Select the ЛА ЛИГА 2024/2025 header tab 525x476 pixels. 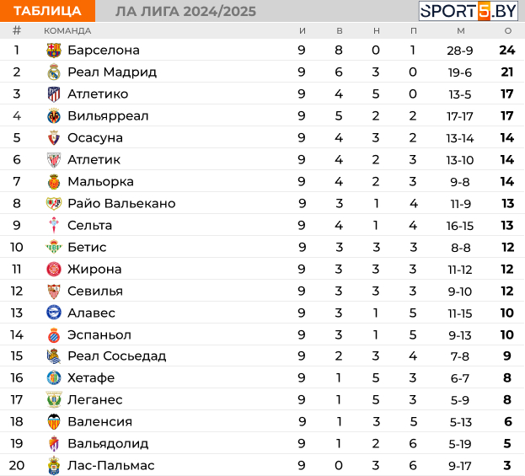coord(185,11)
